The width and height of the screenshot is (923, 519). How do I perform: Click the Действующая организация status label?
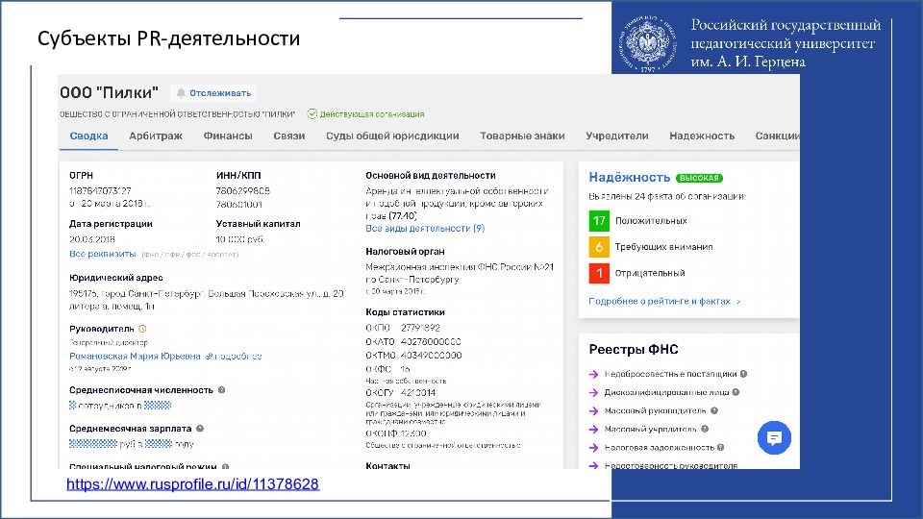click(366, 114)
